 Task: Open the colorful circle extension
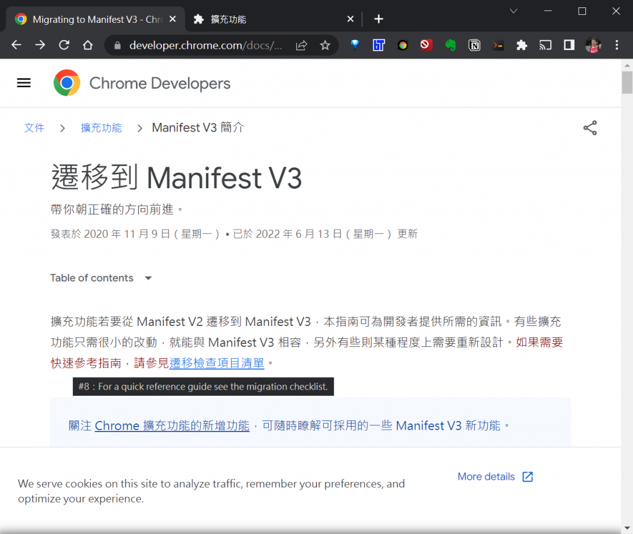[402, 44]
